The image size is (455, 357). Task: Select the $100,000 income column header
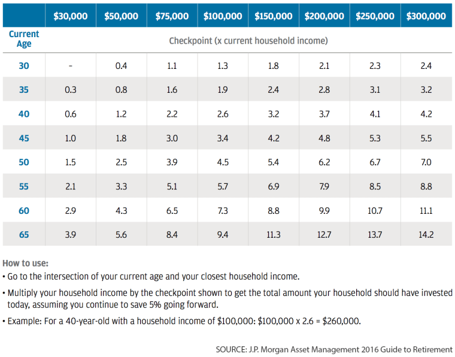223,16
